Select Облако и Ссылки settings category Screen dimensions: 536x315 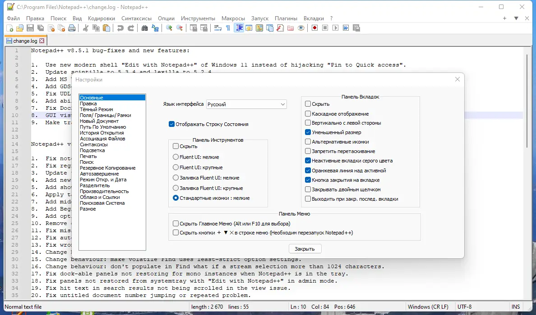100,197
